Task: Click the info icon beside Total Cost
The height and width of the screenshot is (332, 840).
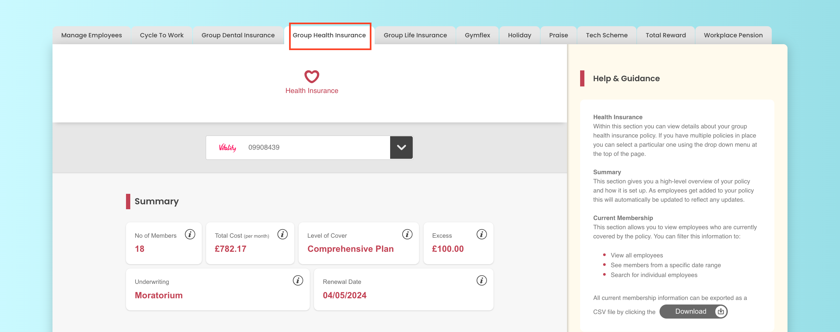Action: 283,234
